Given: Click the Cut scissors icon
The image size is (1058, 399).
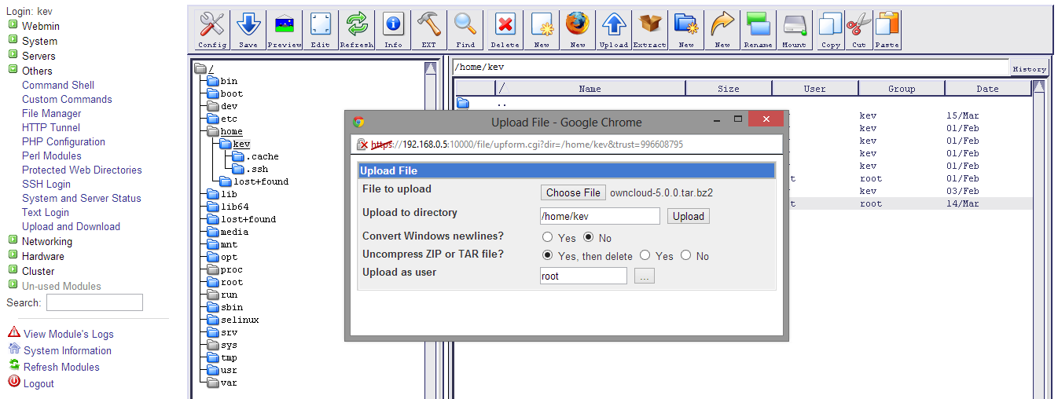Looking at the screenshot, I should 859,31.
